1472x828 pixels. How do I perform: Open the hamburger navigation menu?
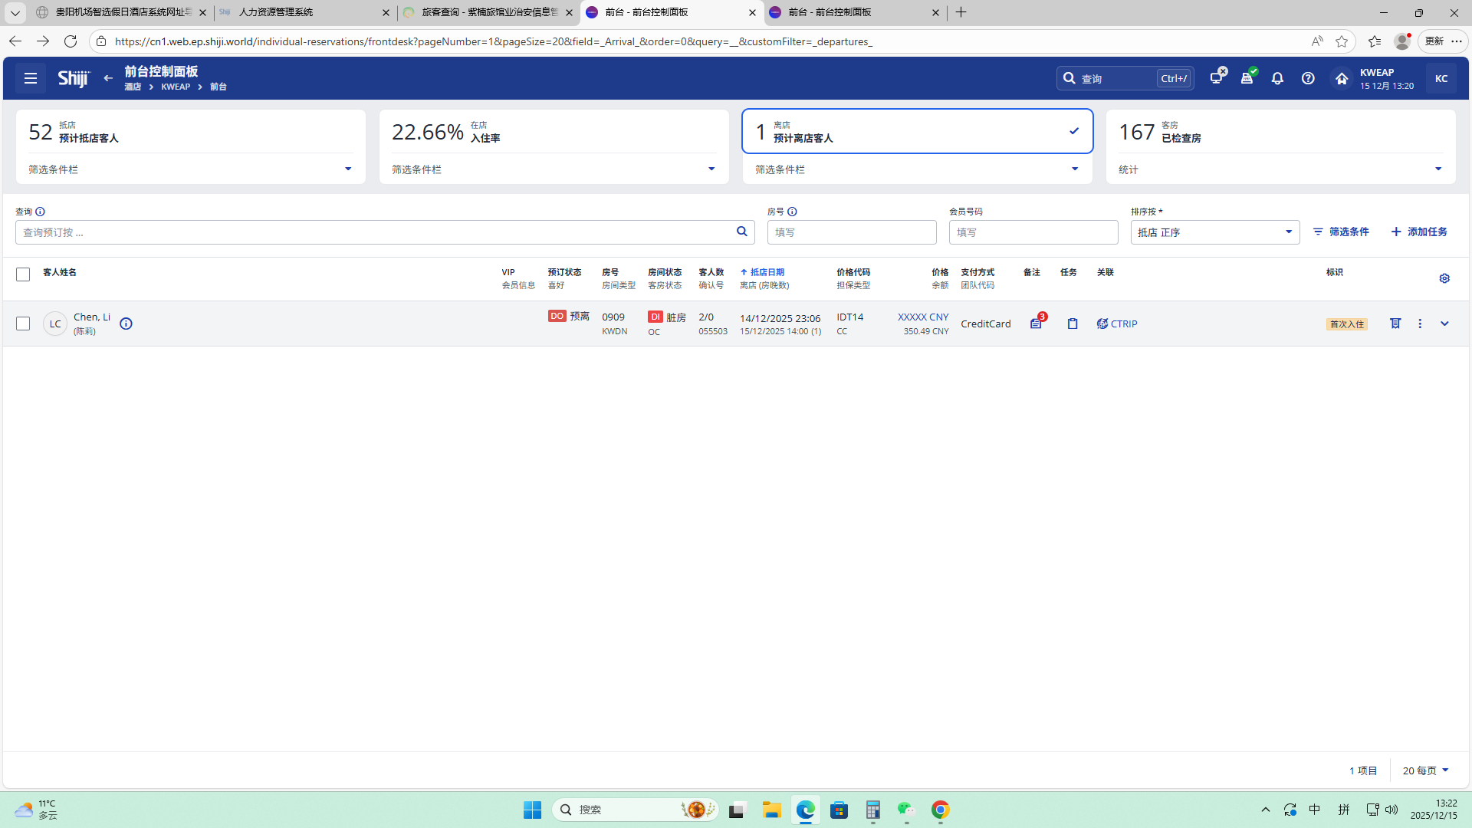click(x=31, y=78)
